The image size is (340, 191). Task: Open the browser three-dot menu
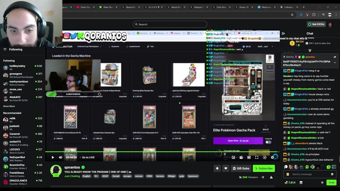click(x=336, y=15)
